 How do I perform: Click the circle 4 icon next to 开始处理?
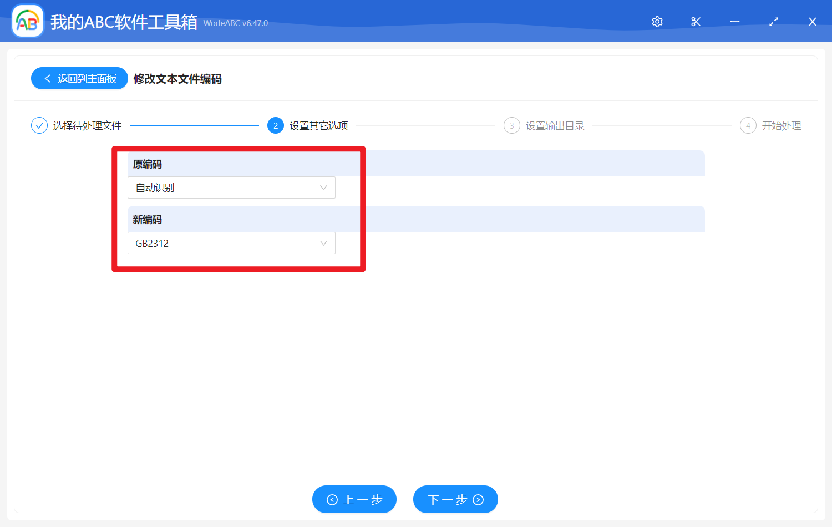click(748, 125)
